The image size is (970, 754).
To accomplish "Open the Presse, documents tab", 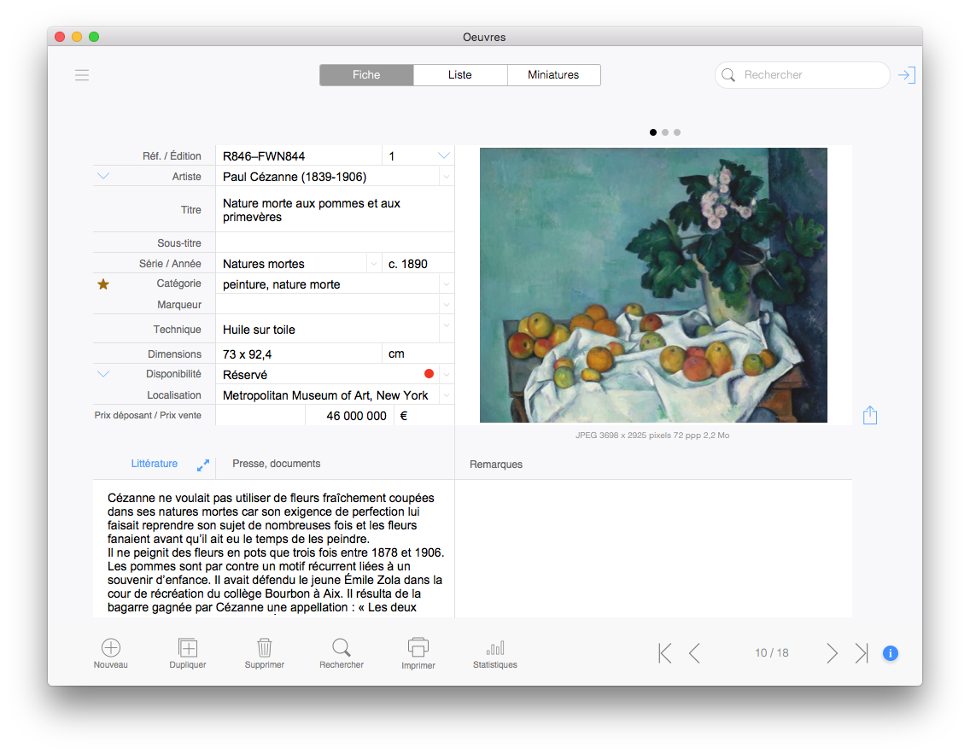I will [x=277, y=464].
